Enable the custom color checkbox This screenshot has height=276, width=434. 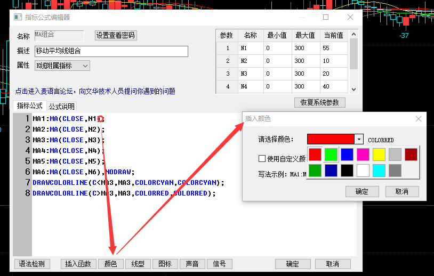click(x=262, y=158)
